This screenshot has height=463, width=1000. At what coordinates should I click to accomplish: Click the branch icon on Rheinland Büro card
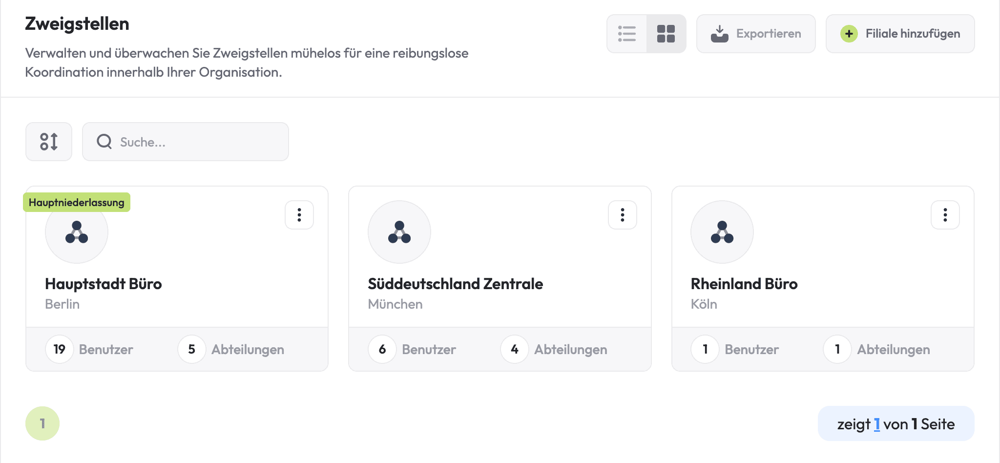[722, 232]
